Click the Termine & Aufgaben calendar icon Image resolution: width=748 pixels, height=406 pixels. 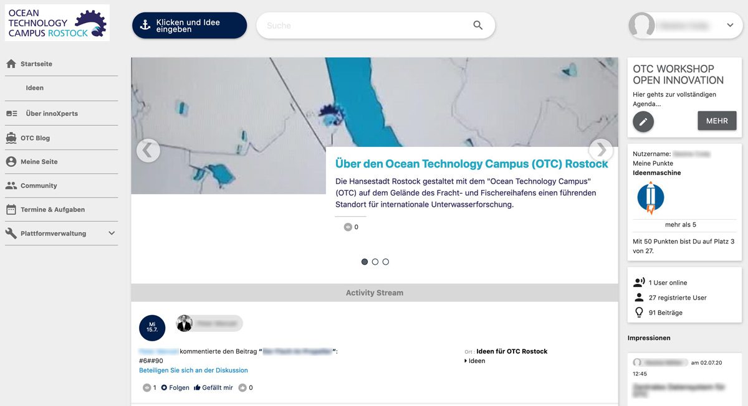point(11,209)
